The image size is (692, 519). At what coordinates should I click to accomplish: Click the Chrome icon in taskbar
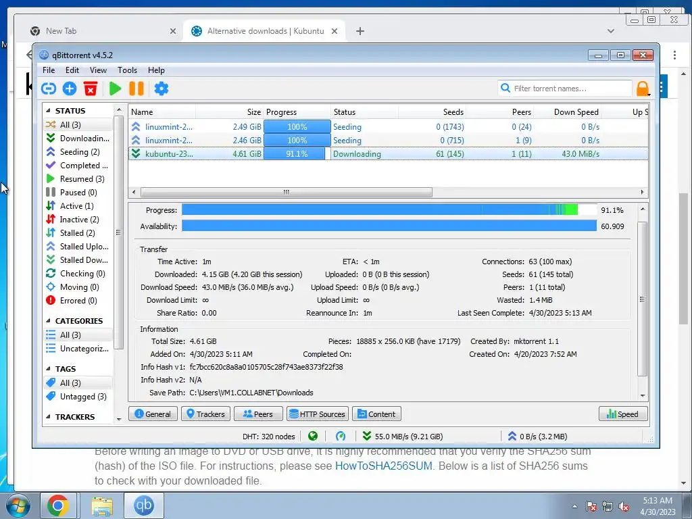(58, 505)
